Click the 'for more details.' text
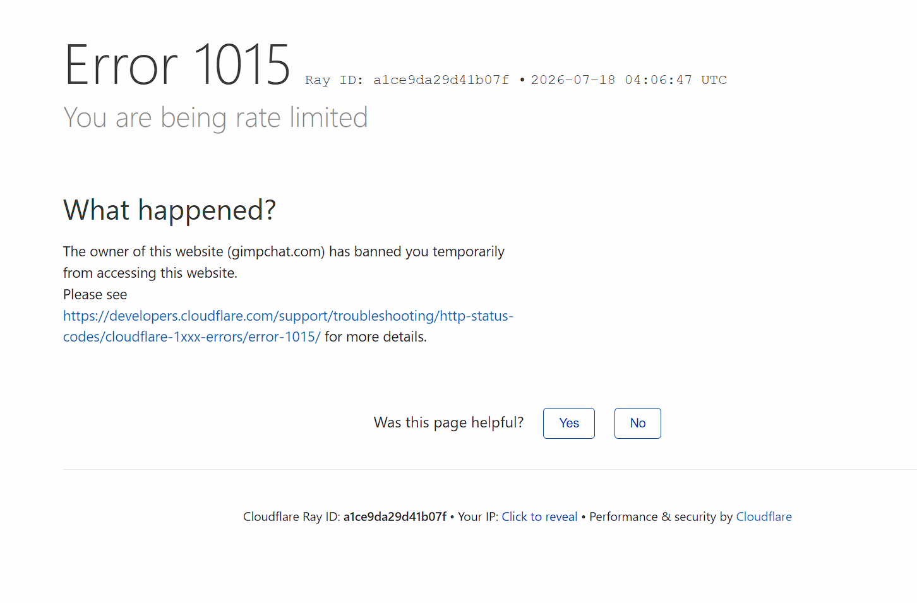This screenshot has width=917, height=603. click(376, 337)
